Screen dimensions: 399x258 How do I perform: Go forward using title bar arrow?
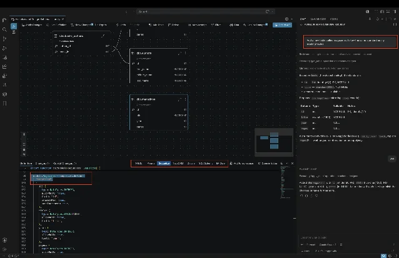pos(133,12)
